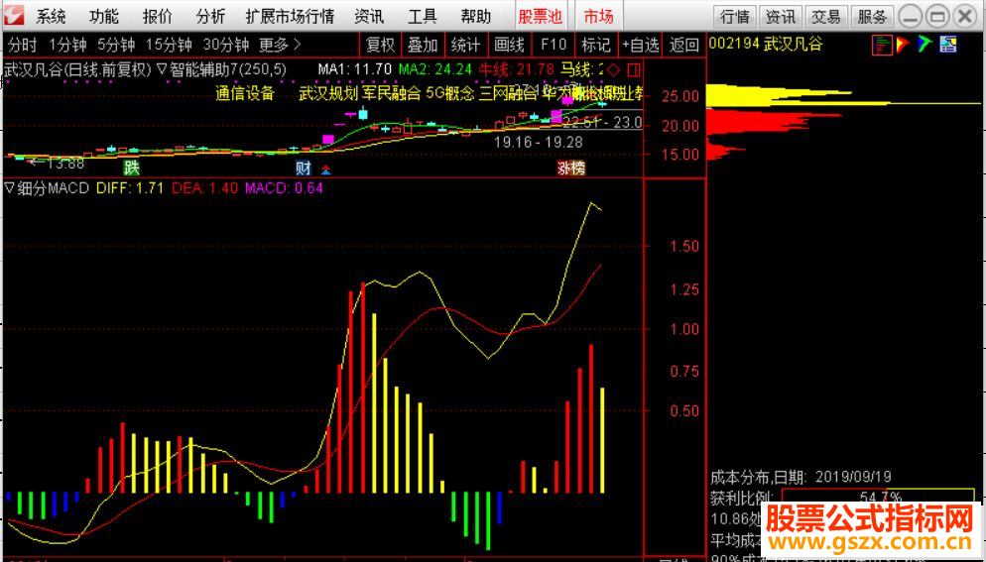Click the 标记 toolbar button
The height and width of the screenshot is (562, 986).
[595, 46]
